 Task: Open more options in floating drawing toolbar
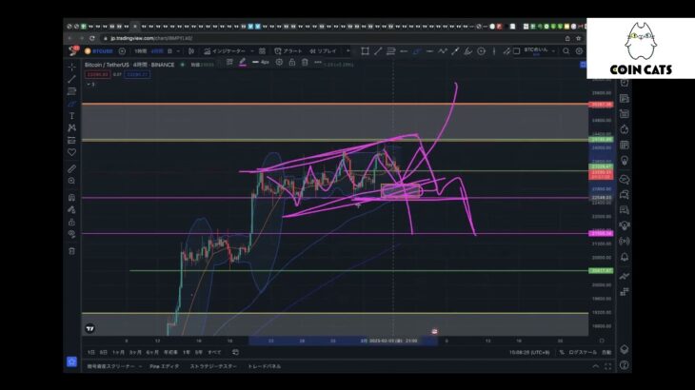[318, 63]
